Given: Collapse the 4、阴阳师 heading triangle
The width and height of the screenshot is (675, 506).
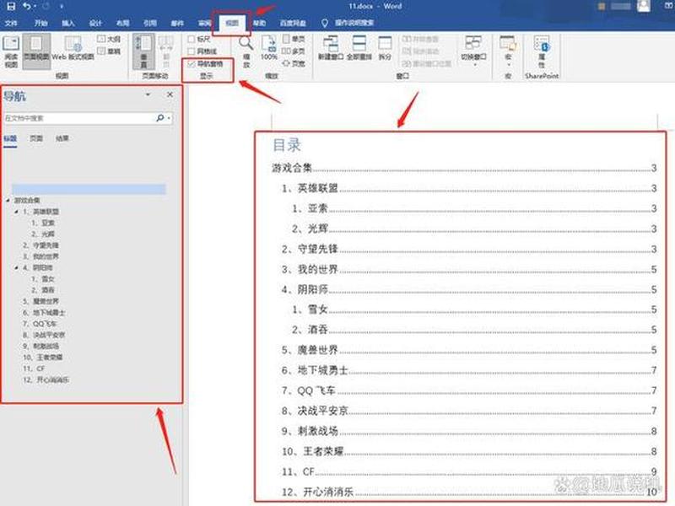Looking at the screenshot, I should [16, 267].
